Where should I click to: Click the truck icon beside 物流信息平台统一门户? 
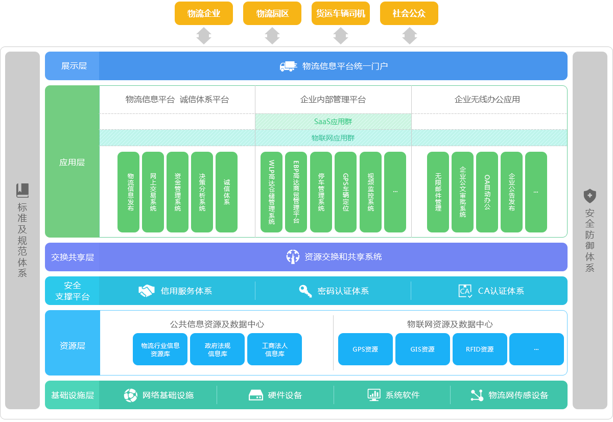[288, 66]
